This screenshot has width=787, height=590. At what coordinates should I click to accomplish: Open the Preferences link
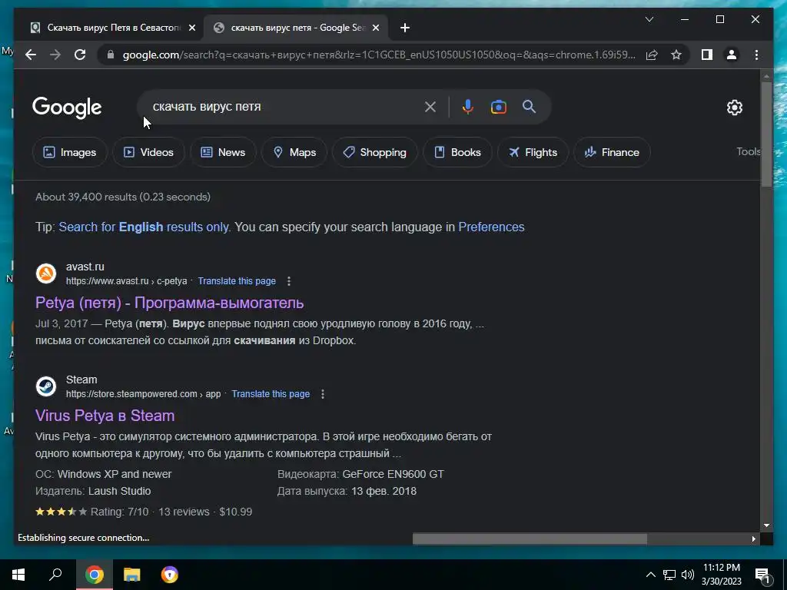[491, 227]
